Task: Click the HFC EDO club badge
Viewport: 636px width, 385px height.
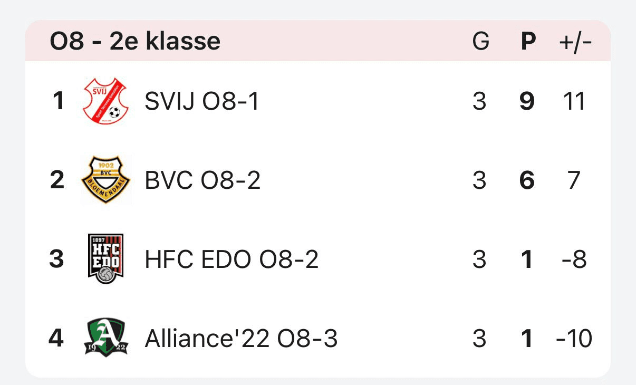Action: (105, 259)
